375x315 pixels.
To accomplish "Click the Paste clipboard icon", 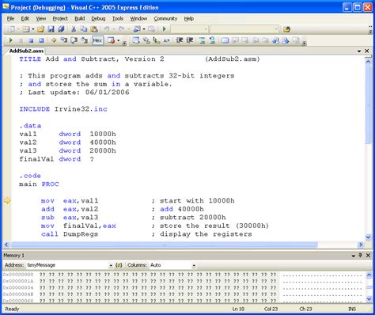I will tap(94, 29).
